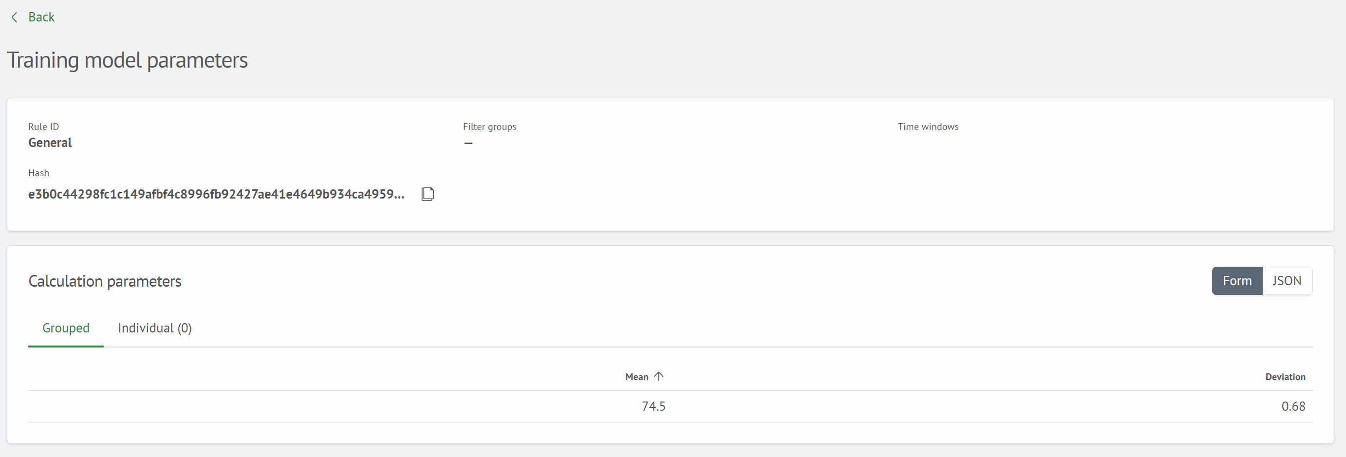1346x457 pixels.
Task: Open the Grouped tab
Action: 66,328
